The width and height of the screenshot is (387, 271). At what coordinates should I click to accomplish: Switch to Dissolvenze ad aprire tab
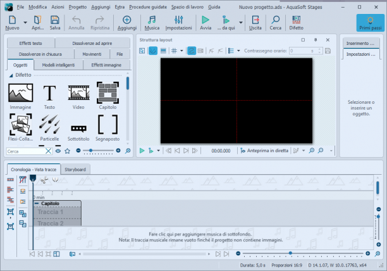pos(92,43)
